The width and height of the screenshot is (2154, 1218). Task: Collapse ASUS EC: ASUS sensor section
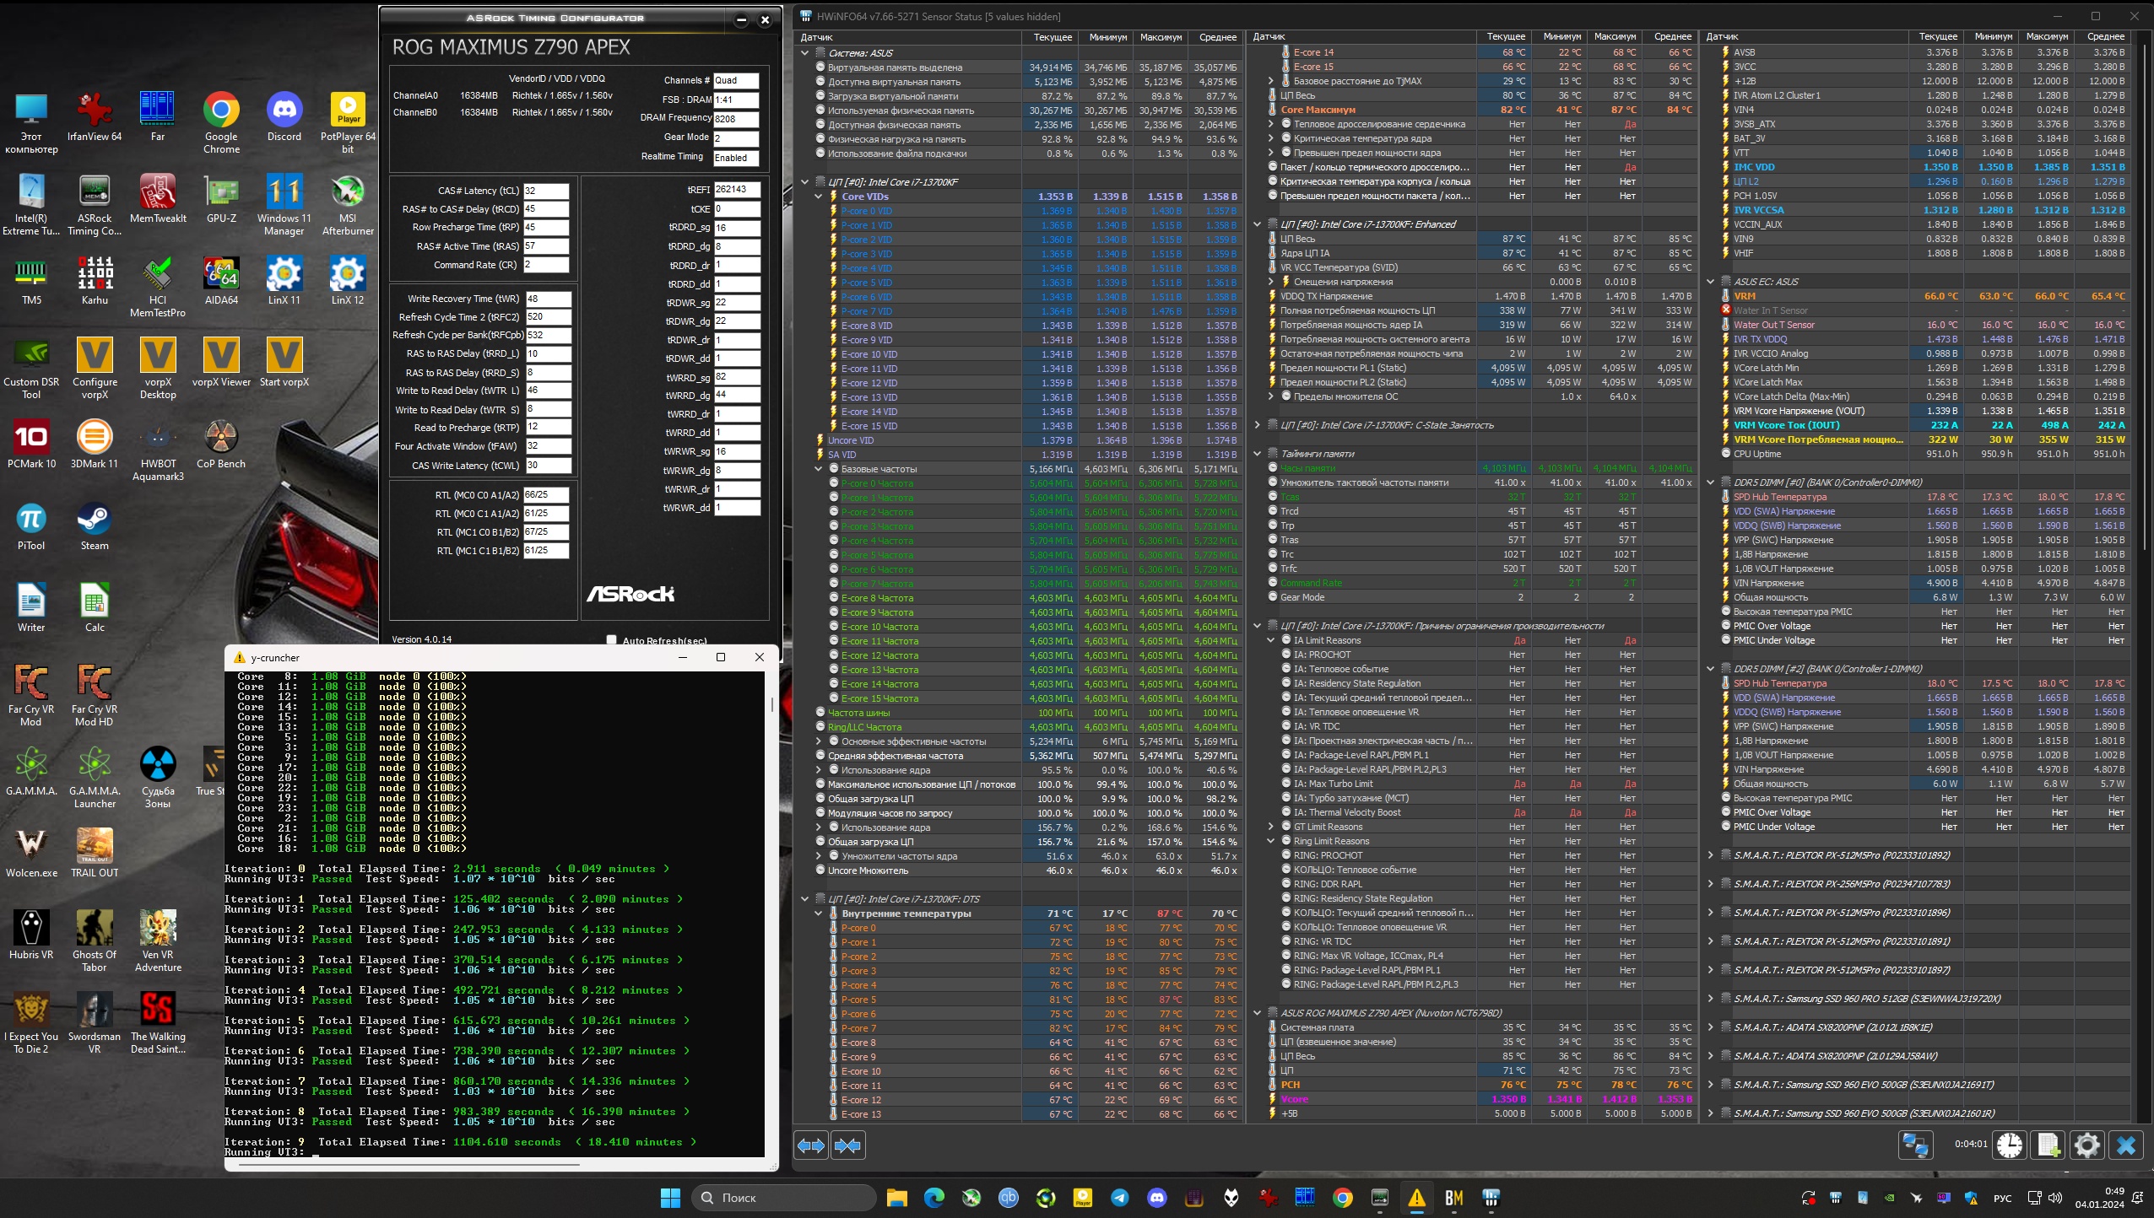click(1711, 282)
